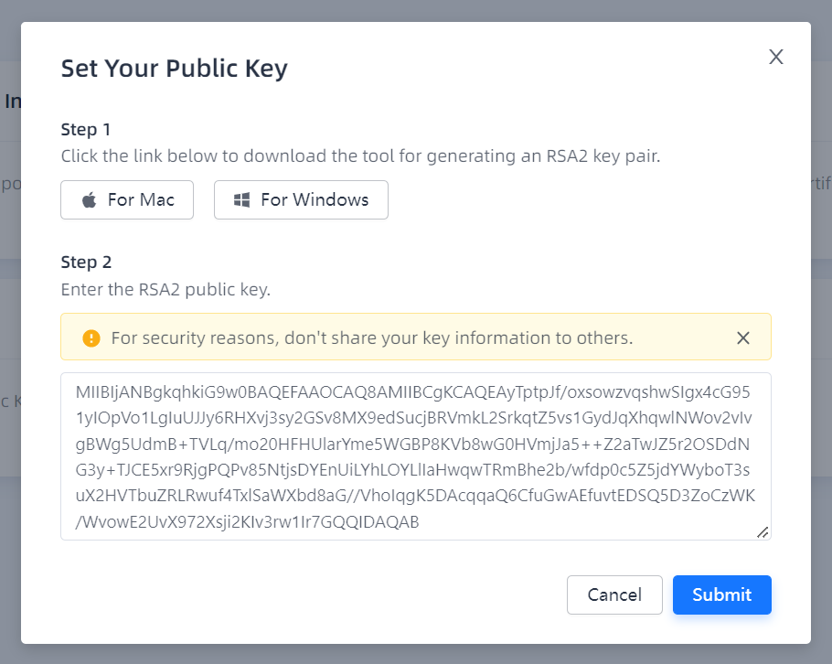Focus the RSA2 public key text area
The width and height of the screenshot is (832, 664).
415,456
